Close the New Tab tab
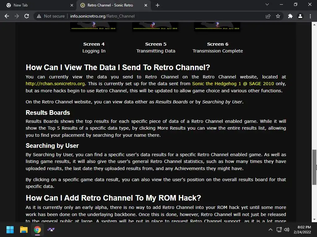317x237 pixels. [x=72, y=5]
